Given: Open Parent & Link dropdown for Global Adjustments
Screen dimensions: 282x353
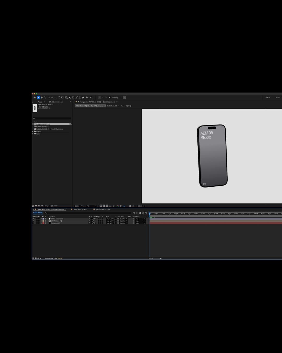Looking at the screenshot, I should (x=140, y=219).
